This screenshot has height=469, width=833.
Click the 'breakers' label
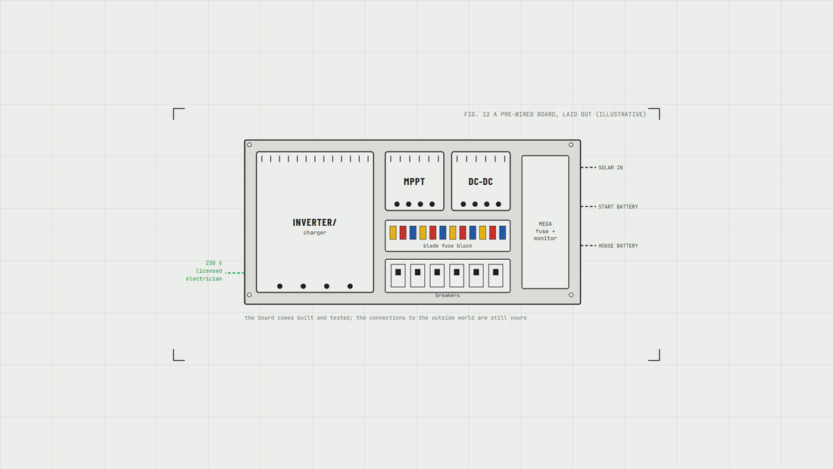tap(448, 295)
